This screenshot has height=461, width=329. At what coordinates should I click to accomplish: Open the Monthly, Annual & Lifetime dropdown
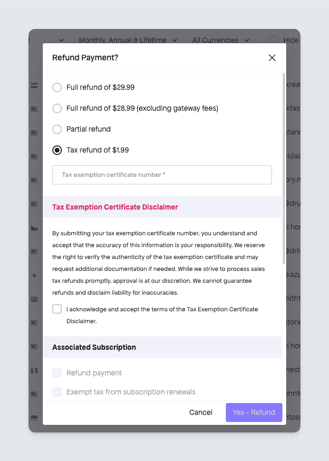pyautogui.click(x=128, y=40)
